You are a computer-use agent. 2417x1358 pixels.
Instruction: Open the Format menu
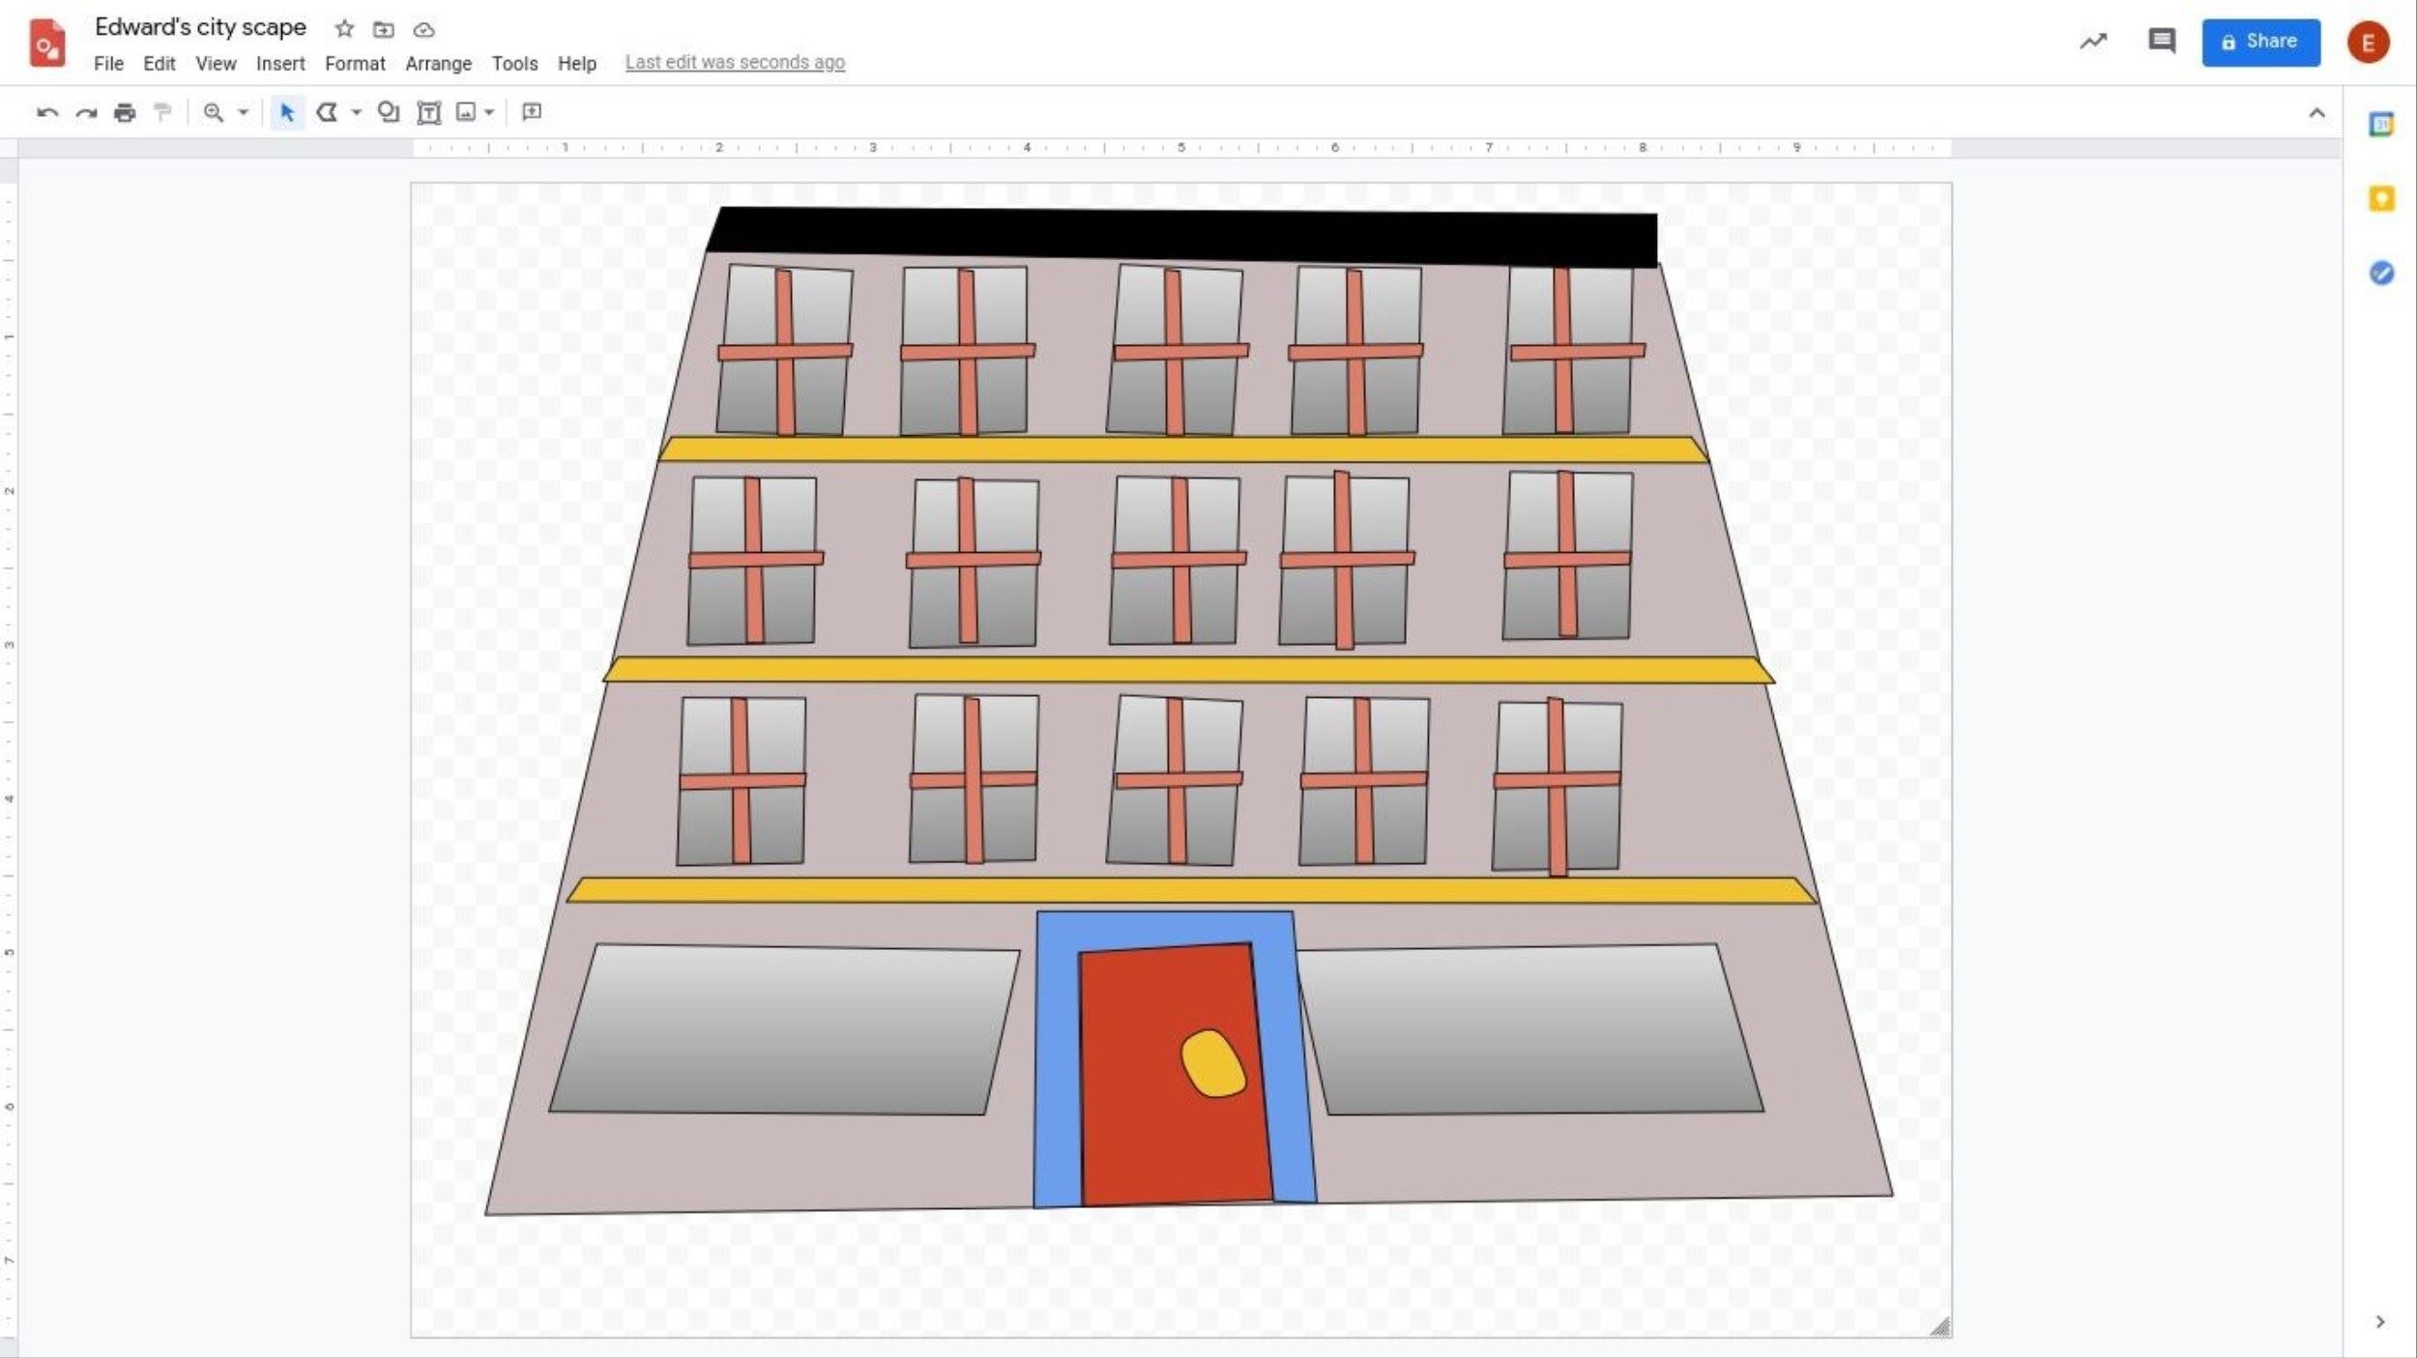click(x=355, y=64)
